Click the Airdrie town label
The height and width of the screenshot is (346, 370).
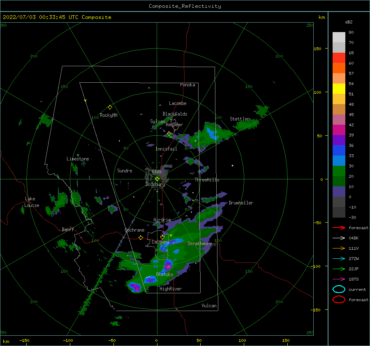tap(162, 220)
